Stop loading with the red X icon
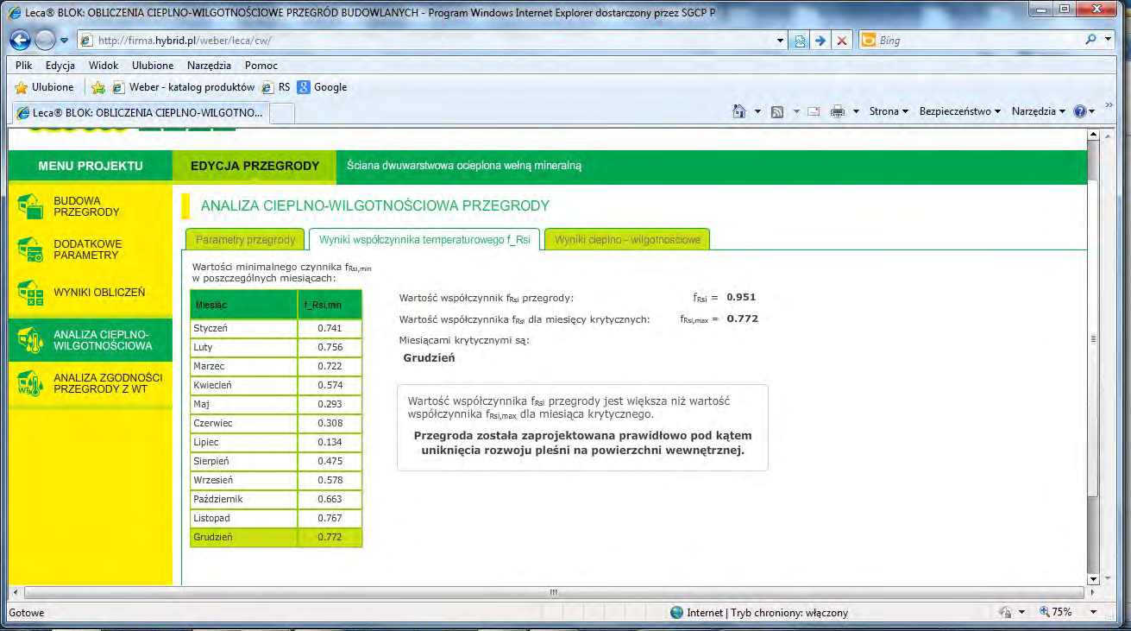 coord(843,41)
